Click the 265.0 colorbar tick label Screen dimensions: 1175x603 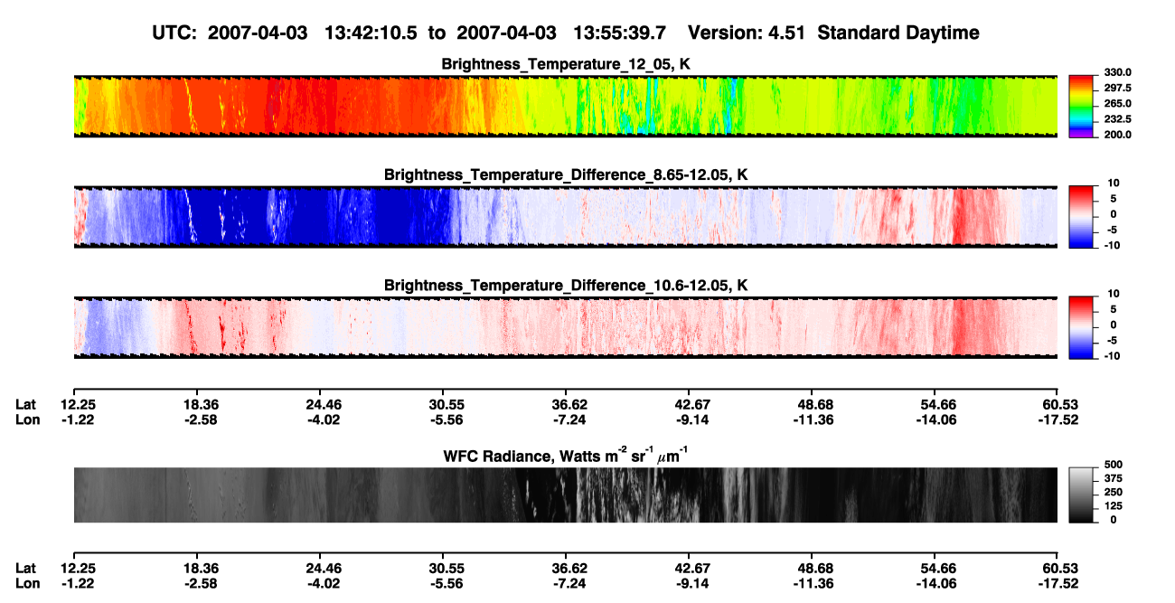point(1116,104)
